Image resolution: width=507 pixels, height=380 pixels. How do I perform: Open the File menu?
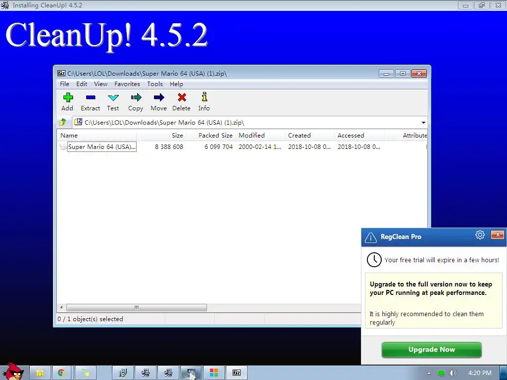pos(64,84)
